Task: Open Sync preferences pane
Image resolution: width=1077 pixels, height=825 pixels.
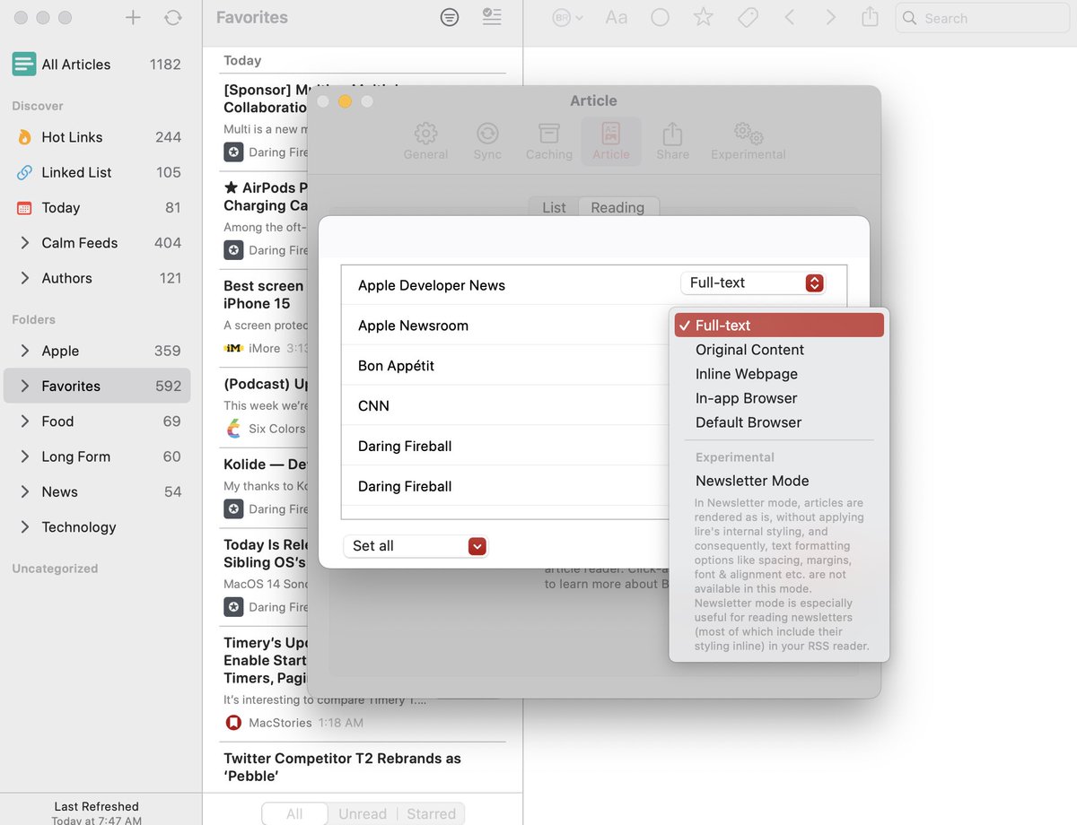Action: (x=487, y=142)
